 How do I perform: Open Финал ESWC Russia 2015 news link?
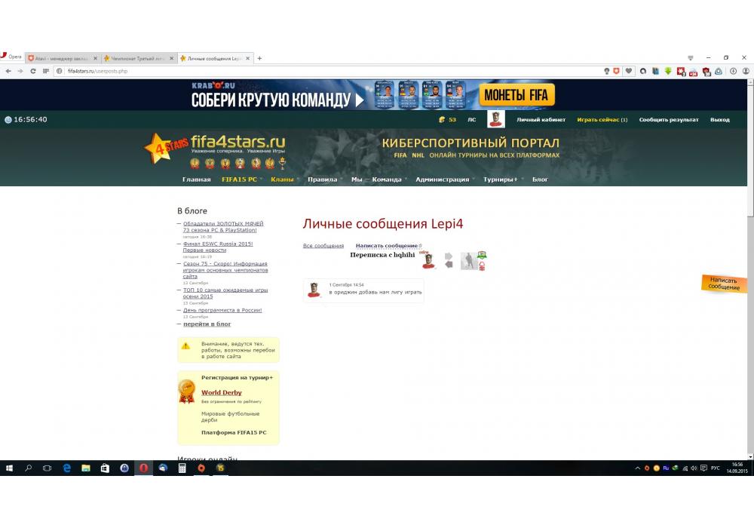click(218, 247)
